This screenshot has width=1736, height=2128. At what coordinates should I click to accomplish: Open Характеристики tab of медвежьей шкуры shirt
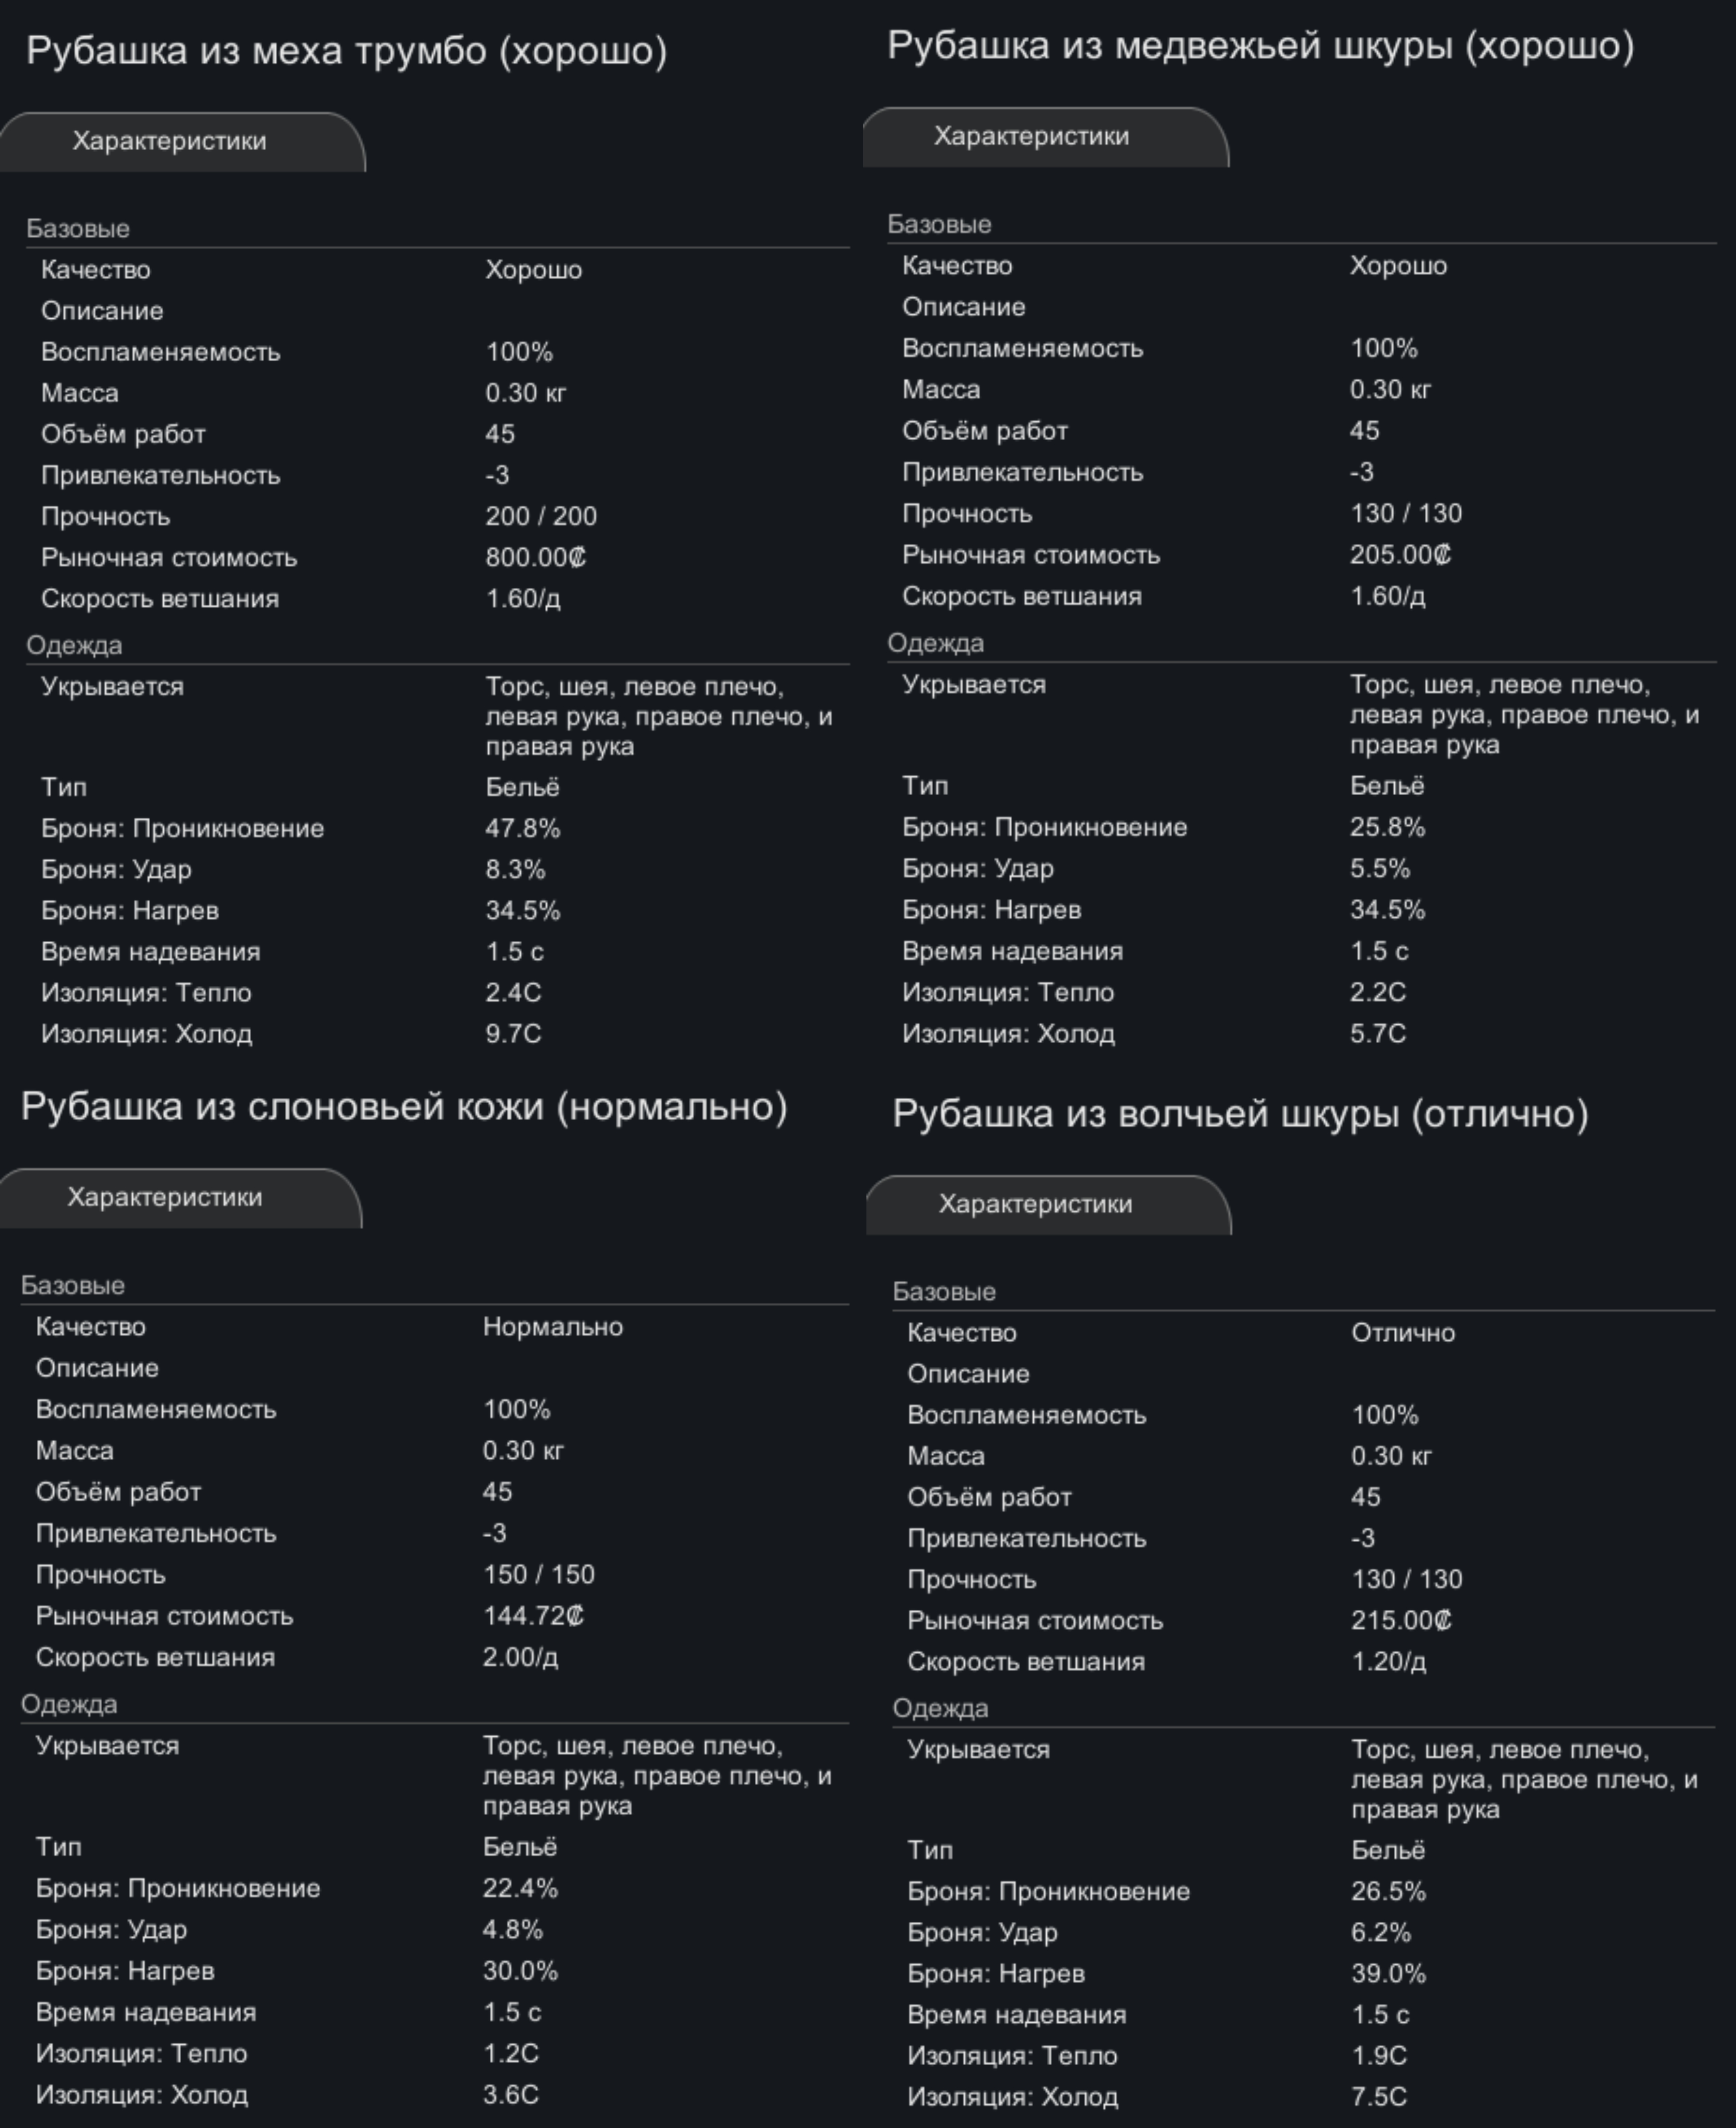[1031, 137]
